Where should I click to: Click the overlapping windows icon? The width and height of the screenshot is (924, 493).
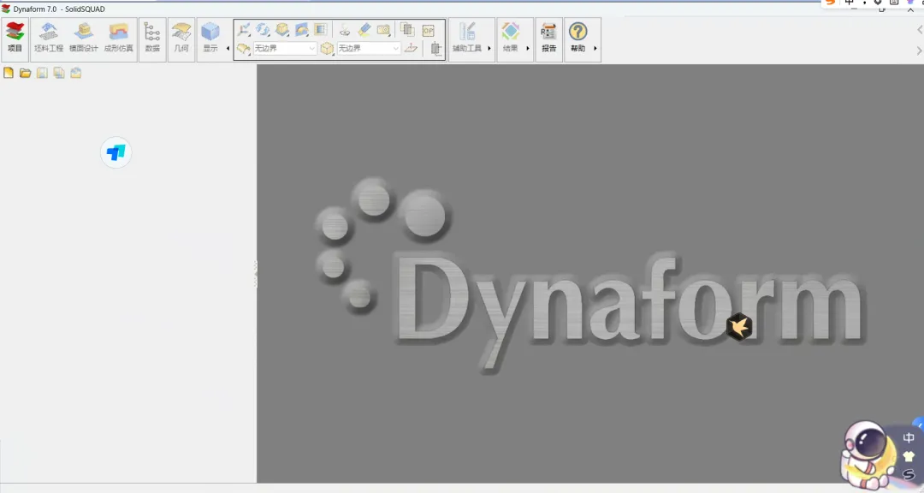coord(407,29)
